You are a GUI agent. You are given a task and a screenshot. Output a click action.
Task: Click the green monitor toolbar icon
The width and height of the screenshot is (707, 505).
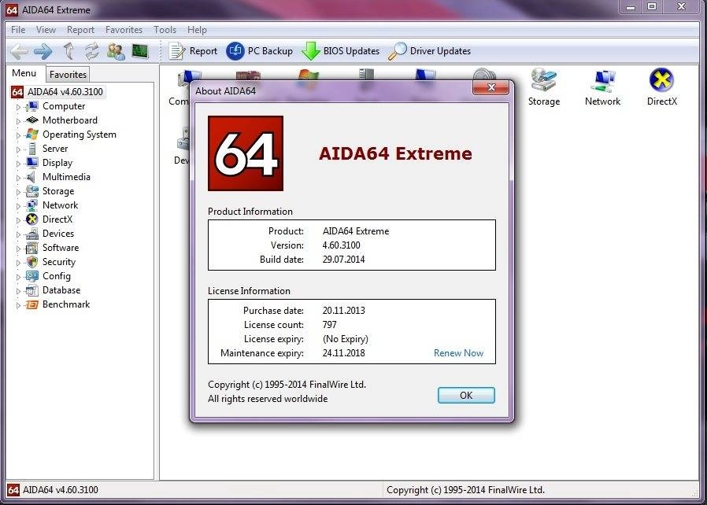pyautogui.click(x=140, y=51)
